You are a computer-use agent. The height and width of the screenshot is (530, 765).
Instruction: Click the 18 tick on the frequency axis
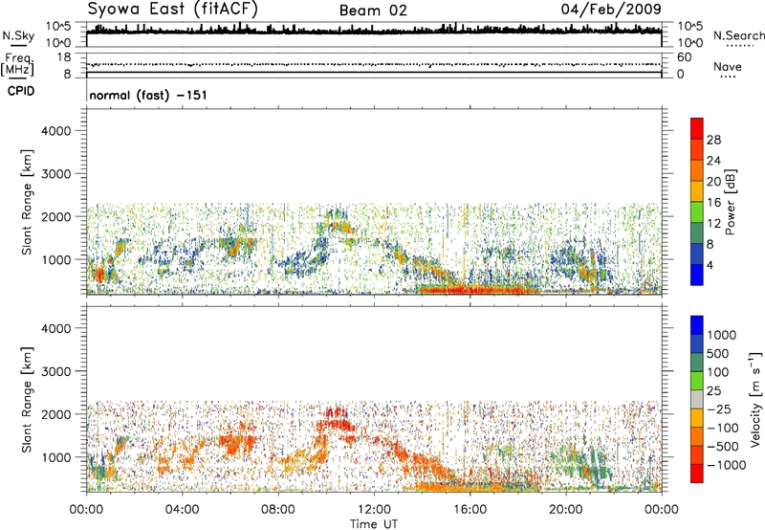(63, 57)
